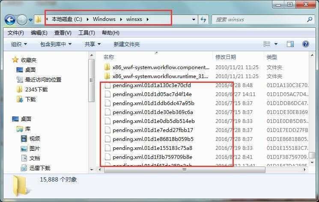
Task: Click the Forward navigation arrow button
Action: coord(22,20)
